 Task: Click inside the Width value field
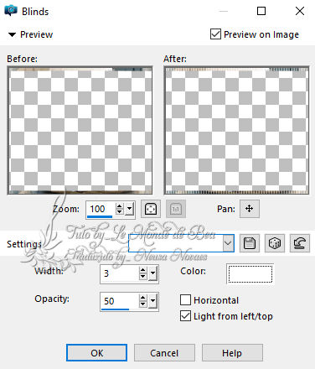119,273
